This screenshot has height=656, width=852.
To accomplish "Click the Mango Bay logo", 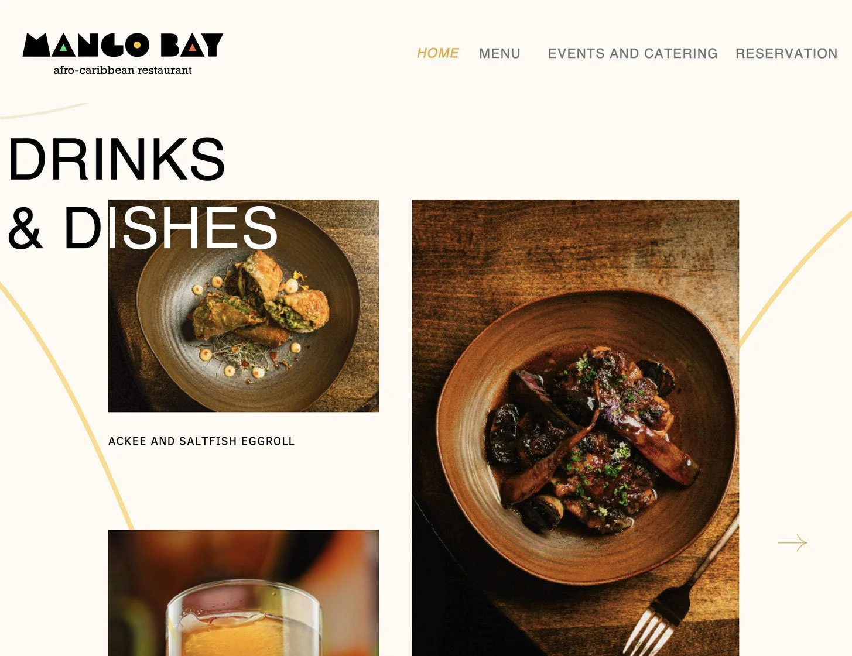I will click(x=123, y=54).
